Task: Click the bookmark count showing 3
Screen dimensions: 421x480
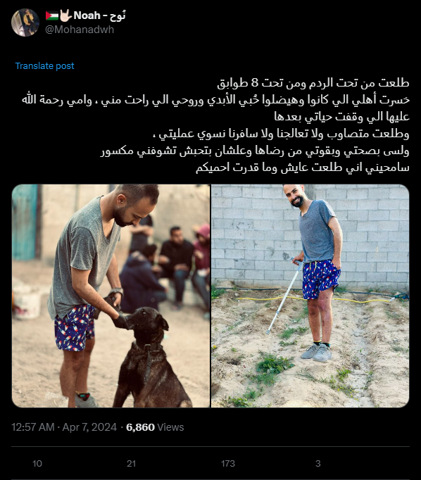Action: pos(318,464)
